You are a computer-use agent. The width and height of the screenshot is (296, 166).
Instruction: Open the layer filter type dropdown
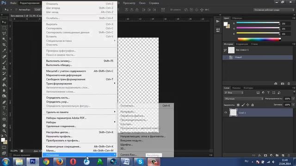[234, 93]
